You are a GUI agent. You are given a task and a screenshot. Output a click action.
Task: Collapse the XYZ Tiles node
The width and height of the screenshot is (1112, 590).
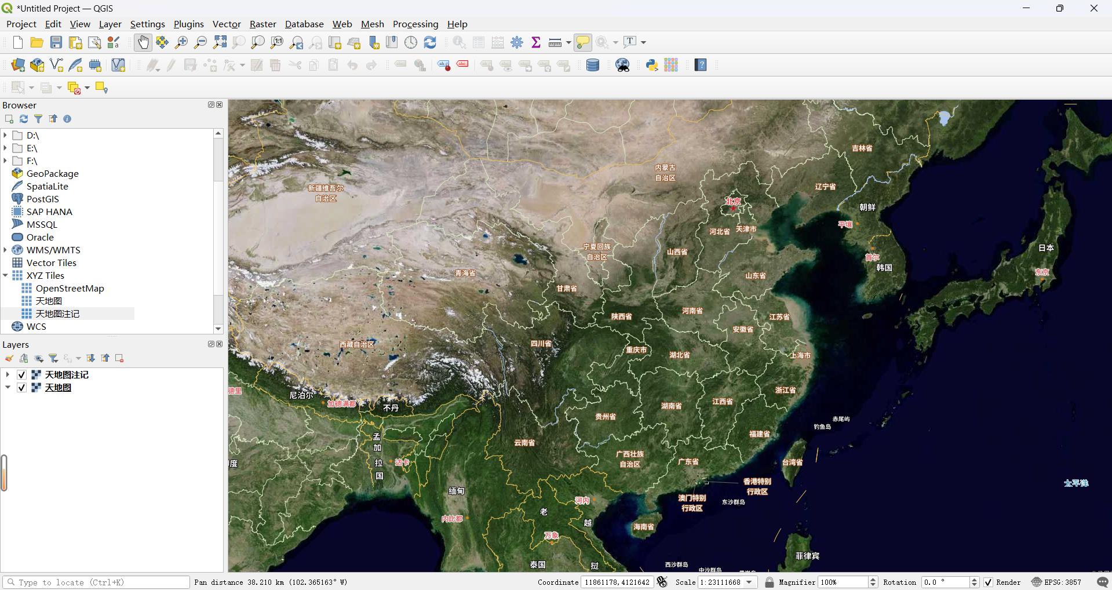point(5,275)
